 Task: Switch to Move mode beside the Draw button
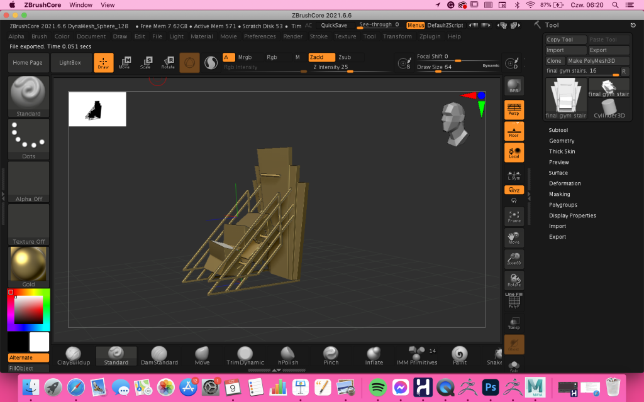coord(125,63)
